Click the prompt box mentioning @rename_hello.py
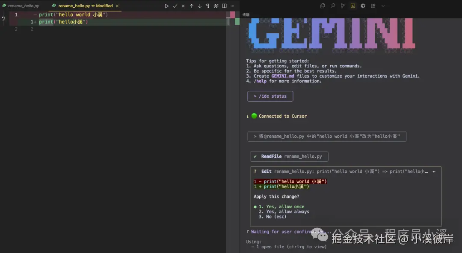 point(327,137)
